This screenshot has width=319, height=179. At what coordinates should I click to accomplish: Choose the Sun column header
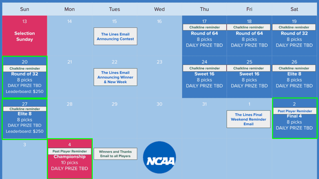(25, 9)
